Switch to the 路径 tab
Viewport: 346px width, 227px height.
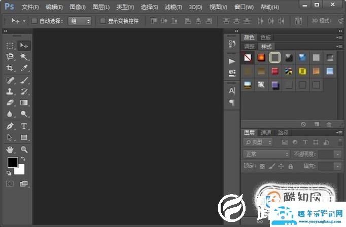(283, 133)
